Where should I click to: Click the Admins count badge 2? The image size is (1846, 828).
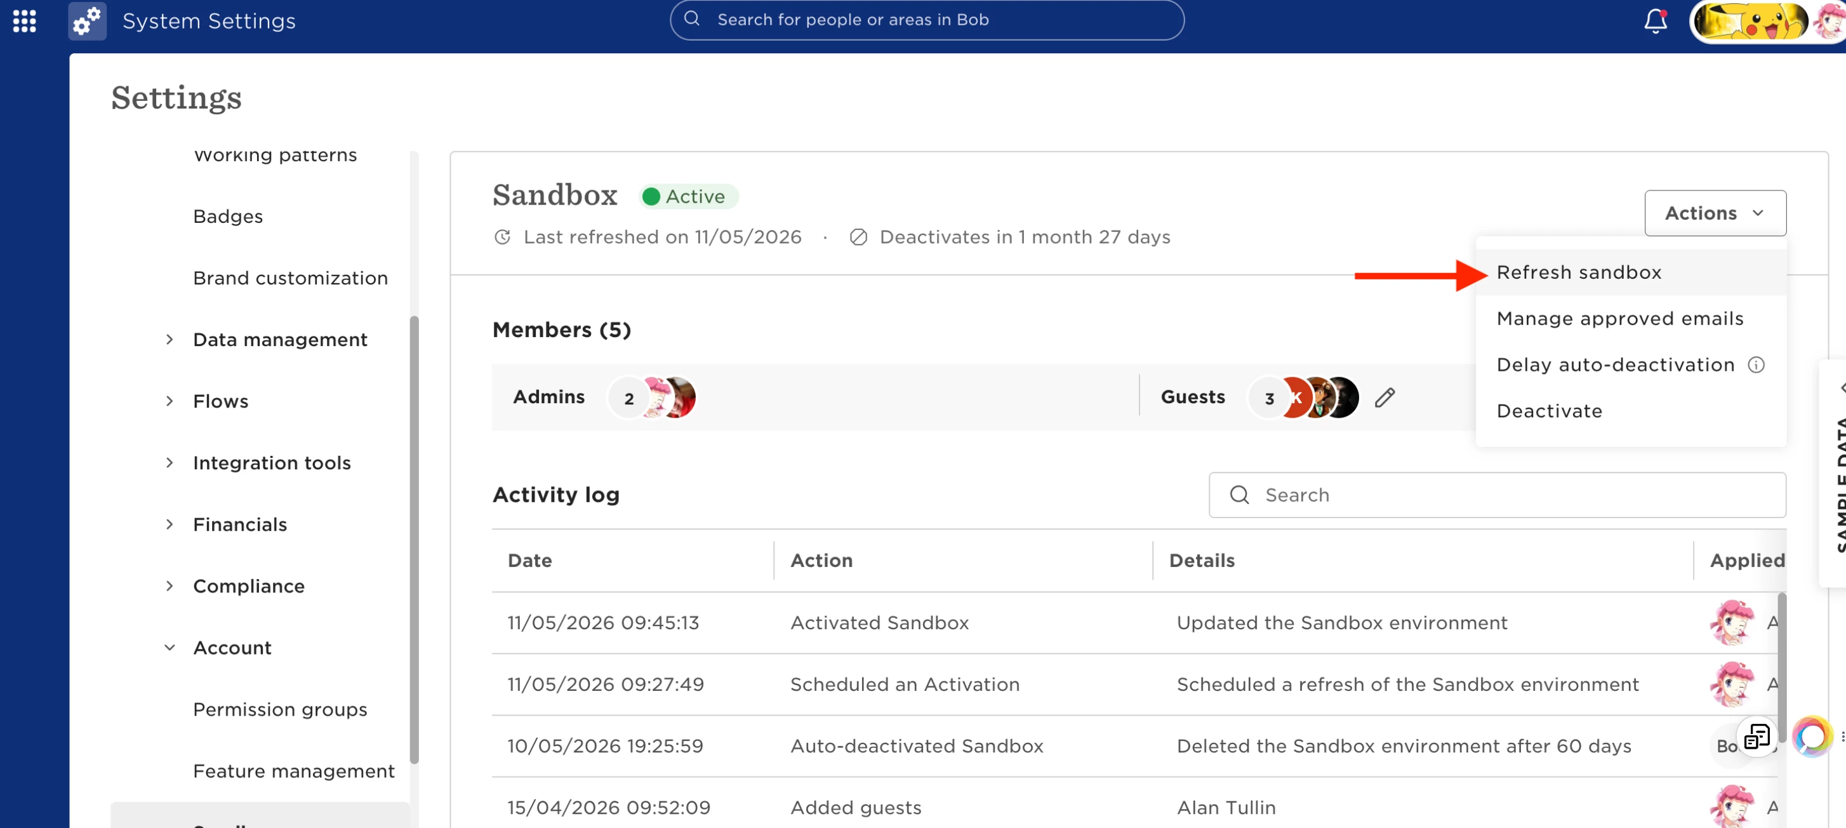tap(628, 398)
